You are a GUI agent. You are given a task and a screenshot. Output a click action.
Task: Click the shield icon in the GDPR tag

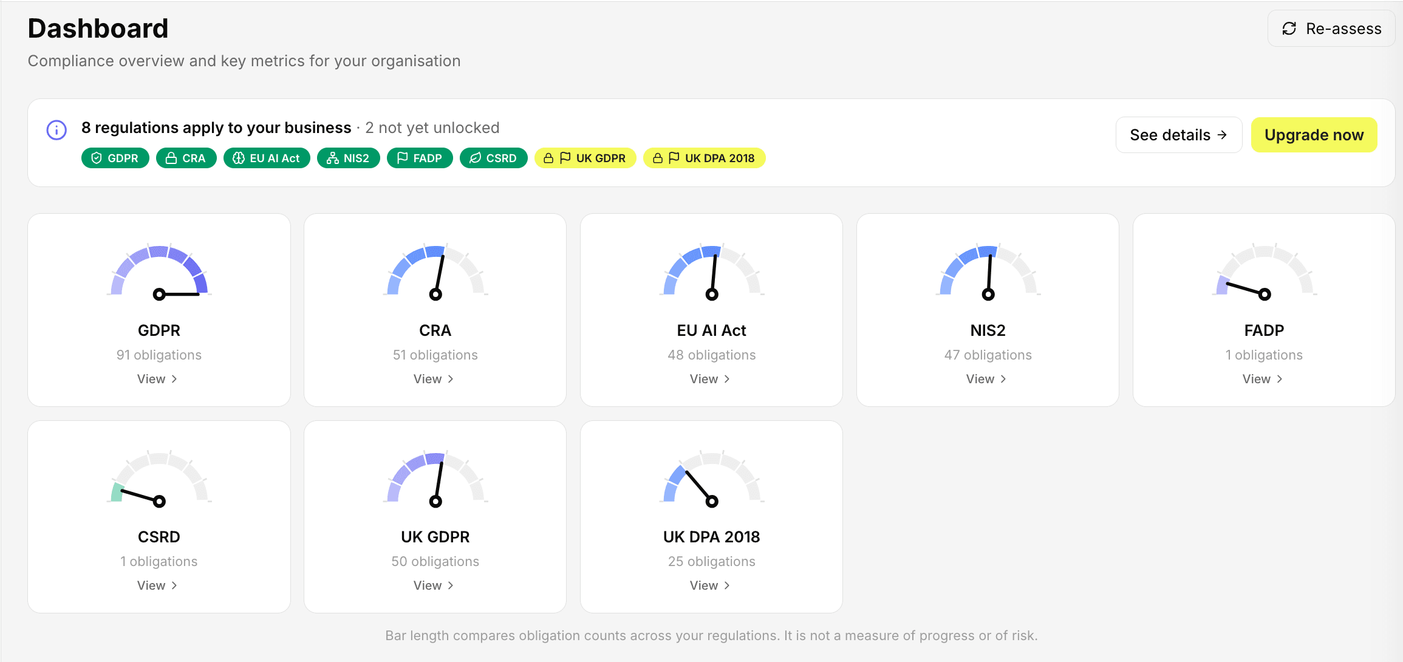click(x=97, y=158)
